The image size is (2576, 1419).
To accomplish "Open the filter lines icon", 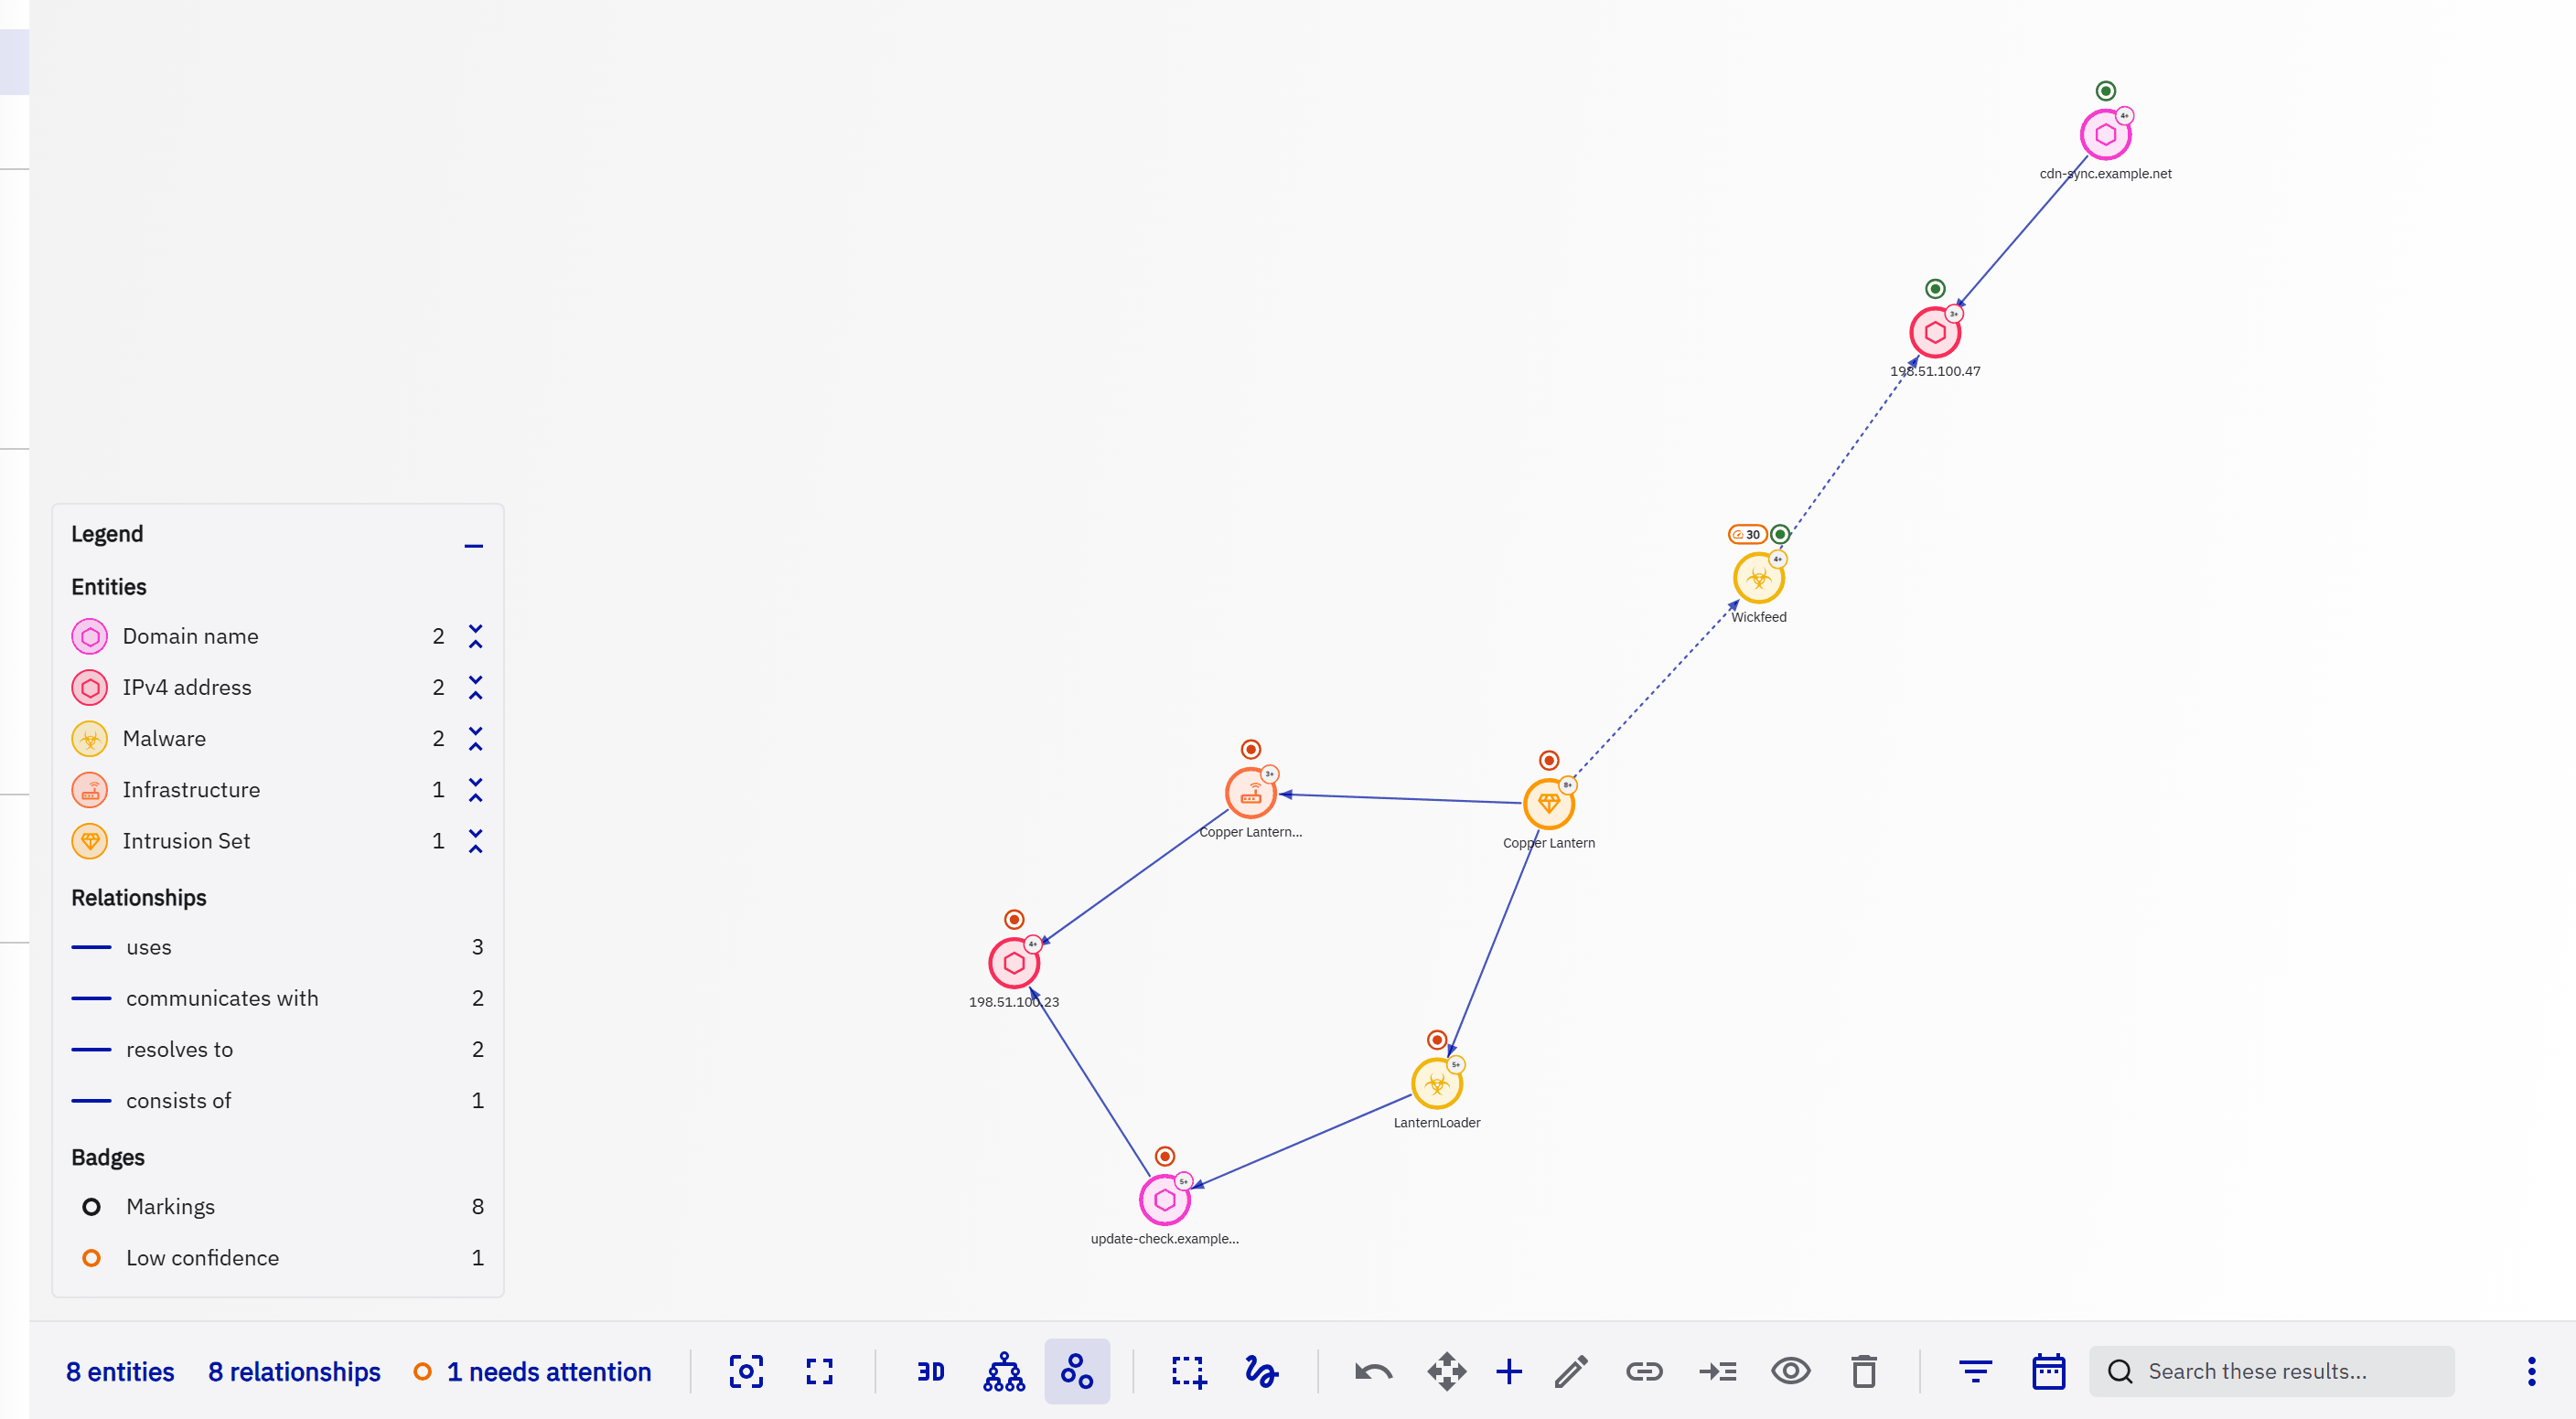I will tap(1975, 1371).
